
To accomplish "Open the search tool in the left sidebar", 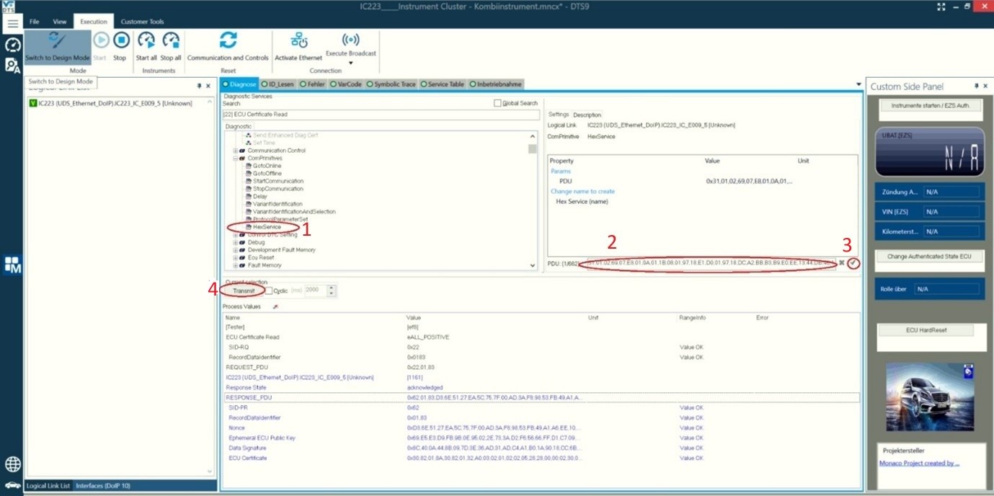I will point(13,66).
